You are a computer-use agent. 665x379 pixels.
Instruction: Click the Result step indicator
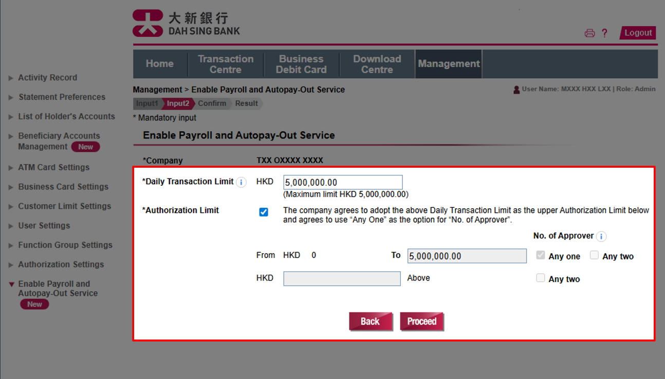coord(247,104)
